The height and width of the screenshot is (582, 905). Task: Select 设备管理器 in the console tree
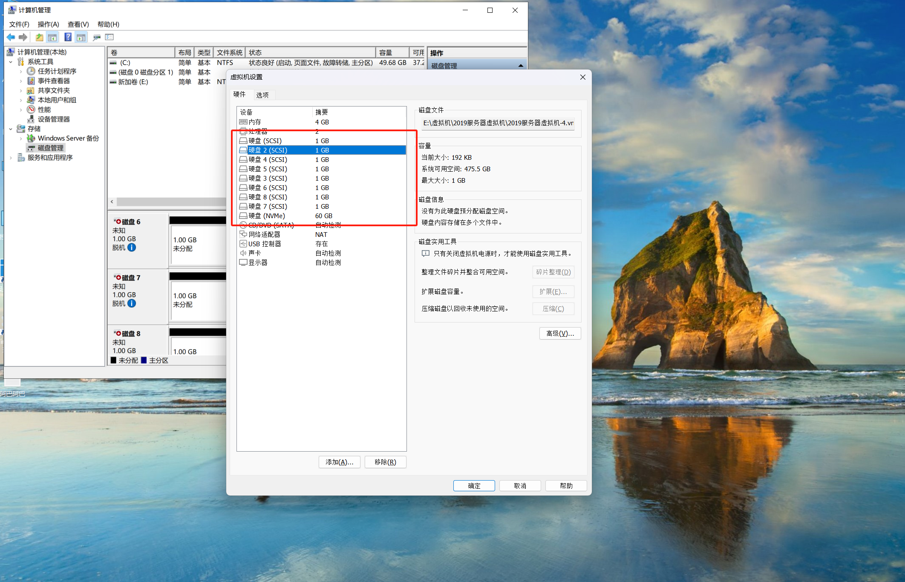(x=54, y=119)
